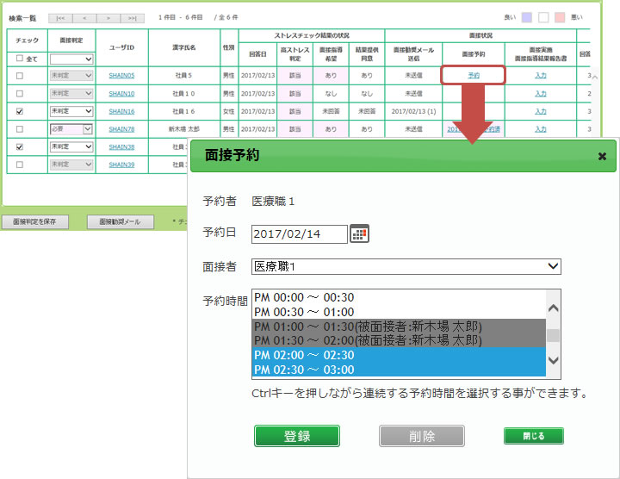Open user link SHAIN16
Screen dimensions: 620x479
(121, 111)
